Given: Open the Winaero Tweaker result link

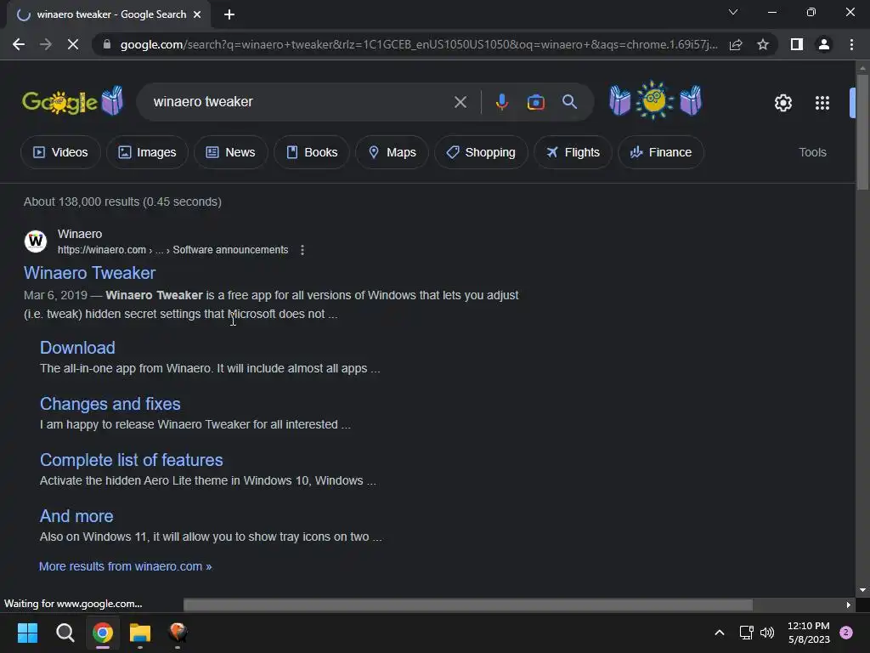Looking at the screenshot, I should (89, 273).
